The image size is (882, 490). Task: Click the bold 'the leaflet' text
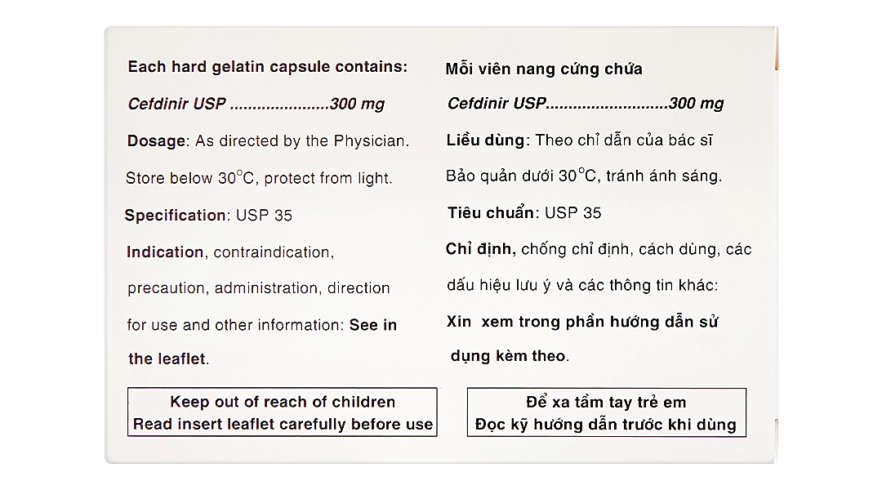point(167,359)
